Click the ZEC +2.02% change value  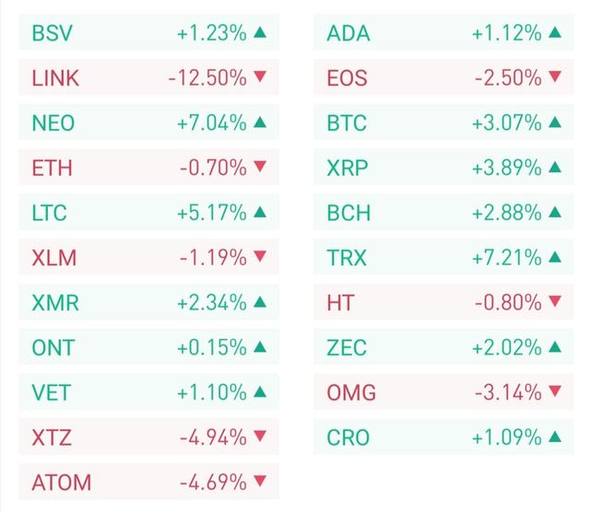[x=506, y=348]
